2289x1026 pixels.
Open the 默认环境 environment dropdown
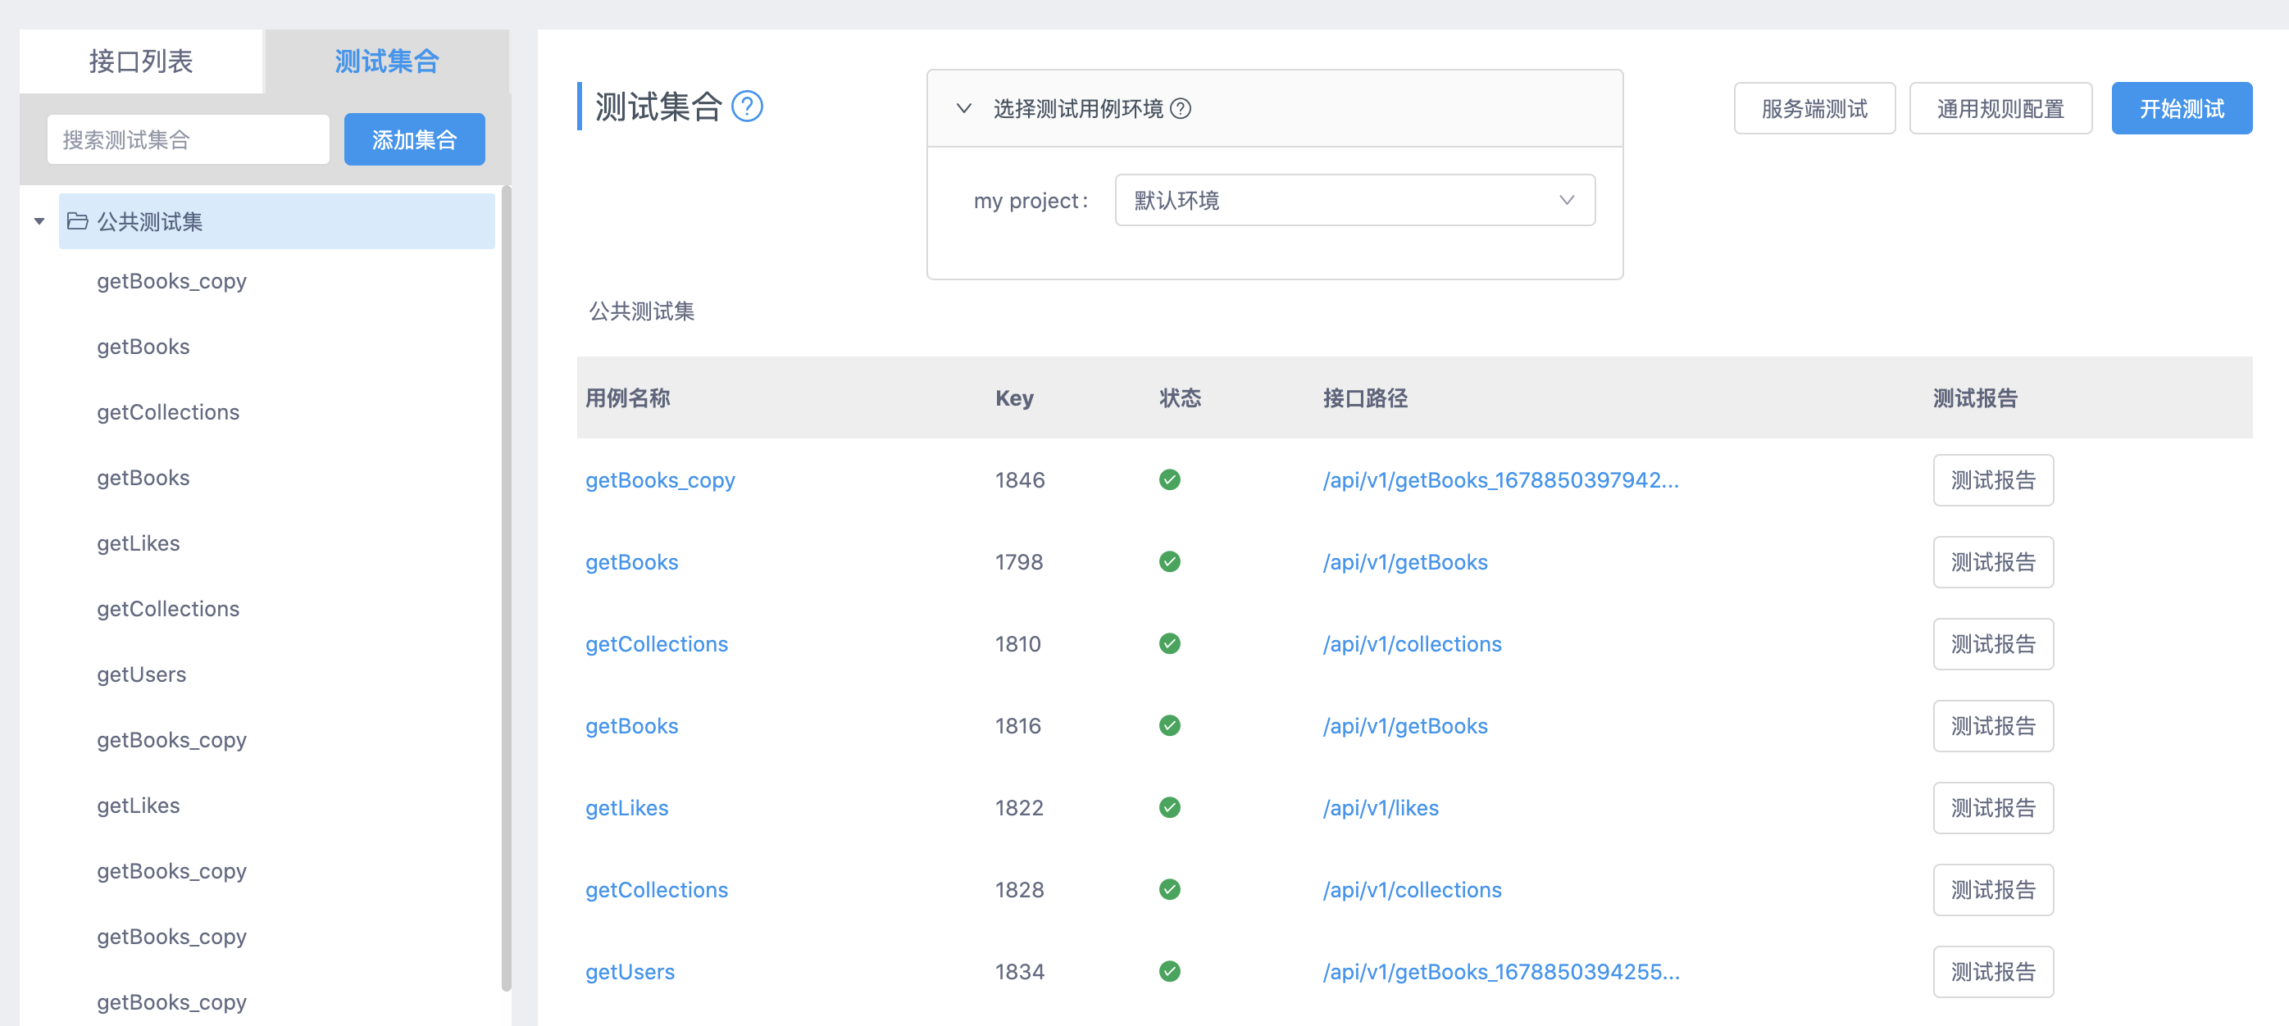tap(1354, 200)
